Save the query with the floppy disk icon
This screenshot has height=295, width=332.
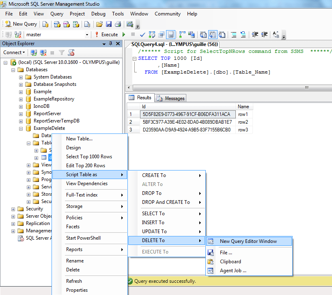tap(109, 24)
